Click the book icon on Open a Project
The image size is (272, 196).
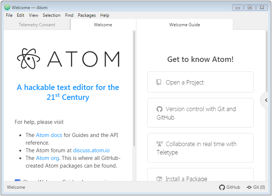[159, 82]
